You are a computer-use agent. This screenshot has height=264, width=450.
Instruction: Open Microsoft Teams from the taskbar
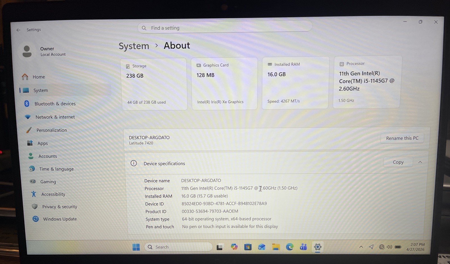point(303,247)
